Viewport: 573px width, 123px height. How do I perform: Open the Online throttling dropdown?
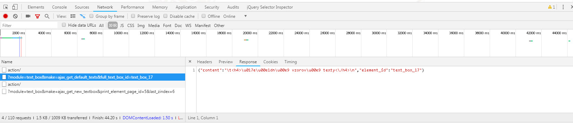(x=235, y=16)
